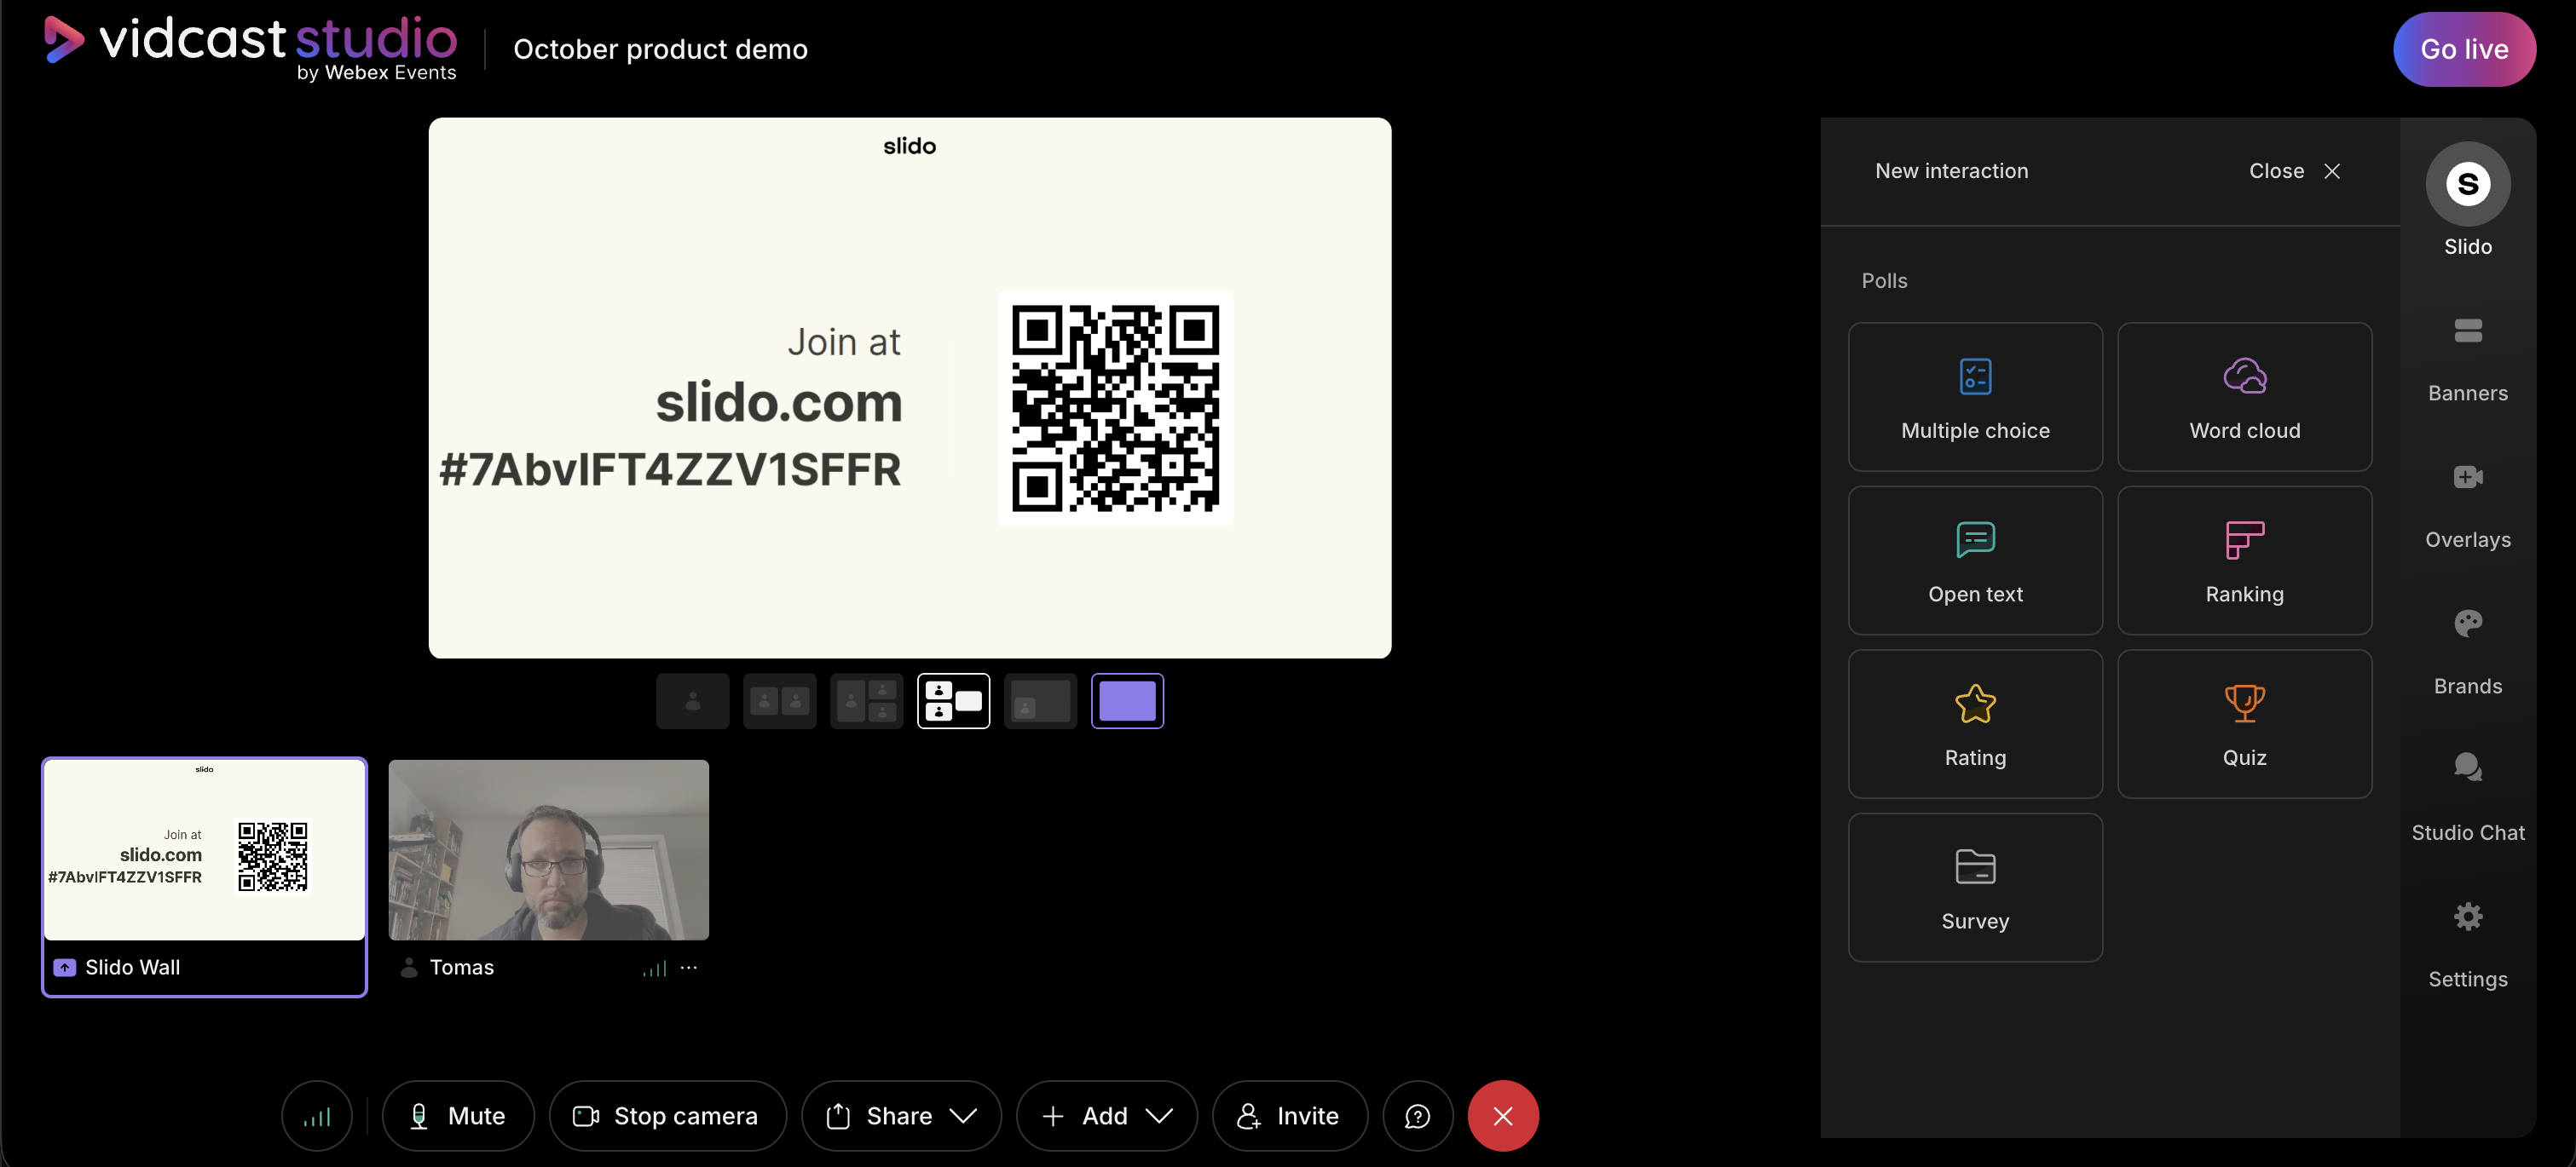This screenshot has width=2576, height=1167.
Task: Select Tomas's camera thumbnail
Action: point(548,849)
